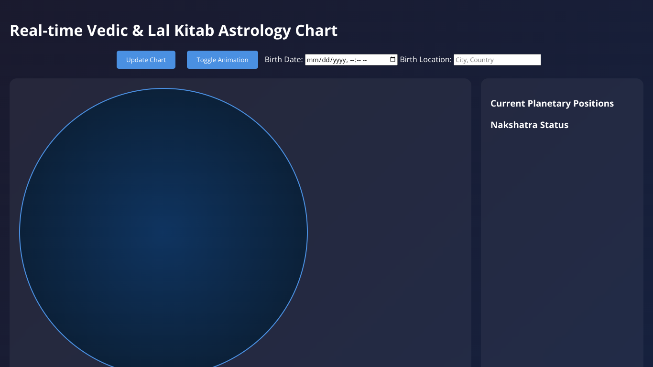Click the Birth Location City, Country field
Screen dimensions: 653x367
point(497,59)
